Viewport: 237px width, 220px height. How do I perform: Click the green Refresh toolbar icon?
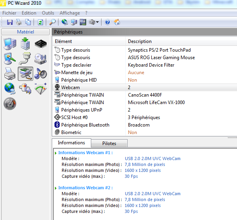click(40, 22)
